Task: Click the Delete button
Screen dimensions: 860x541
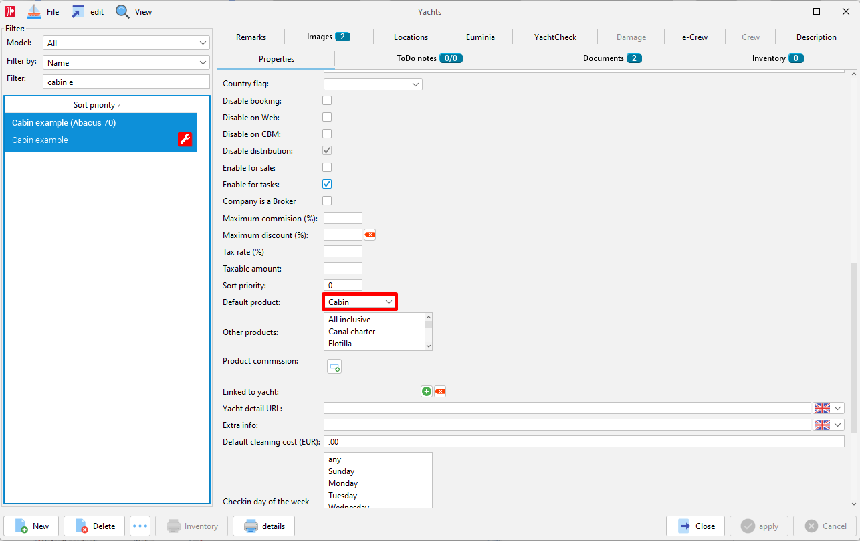Action: [x=95, y=526]
